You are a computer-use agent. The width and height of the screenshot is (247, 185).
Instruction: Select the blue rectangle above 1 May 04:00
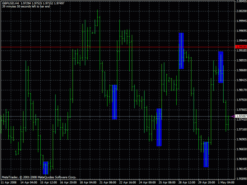[x=221, y=67]
